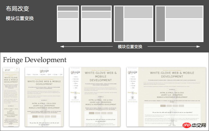
Task: Choose Services in the widest screenshot's sidebar
Action: (x=133, y=79)
